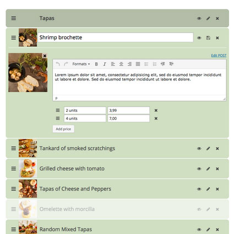The image size is (234, 234).
Task: Align text center in editor toolbar
Action: pos(121,64)
